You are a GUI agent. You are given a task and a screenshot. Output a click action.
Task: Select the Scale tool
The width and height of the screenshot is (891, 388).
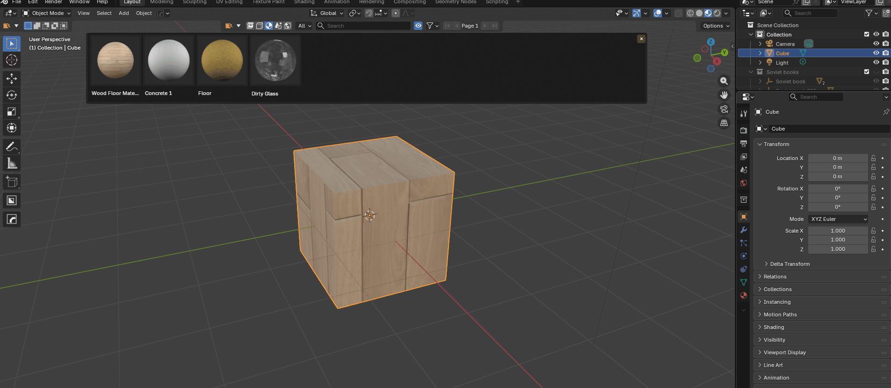tap(12, 111)
